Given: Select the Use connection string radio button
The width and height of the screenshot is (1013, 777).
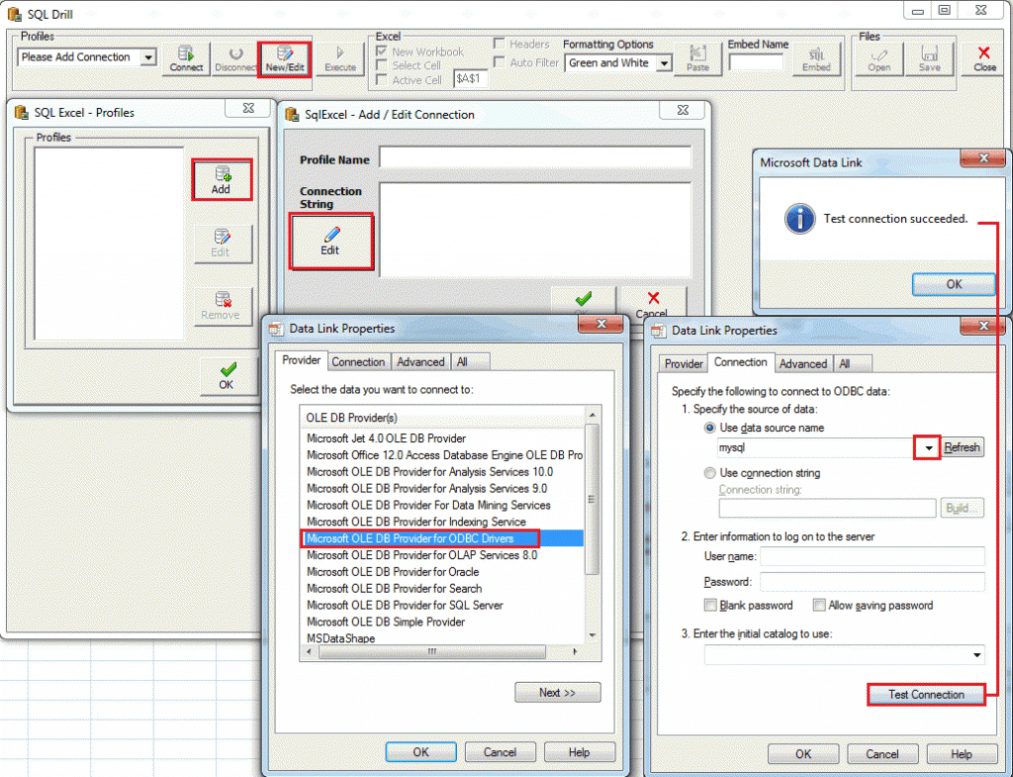Looking at the screenshot, I should pos(709,472).
